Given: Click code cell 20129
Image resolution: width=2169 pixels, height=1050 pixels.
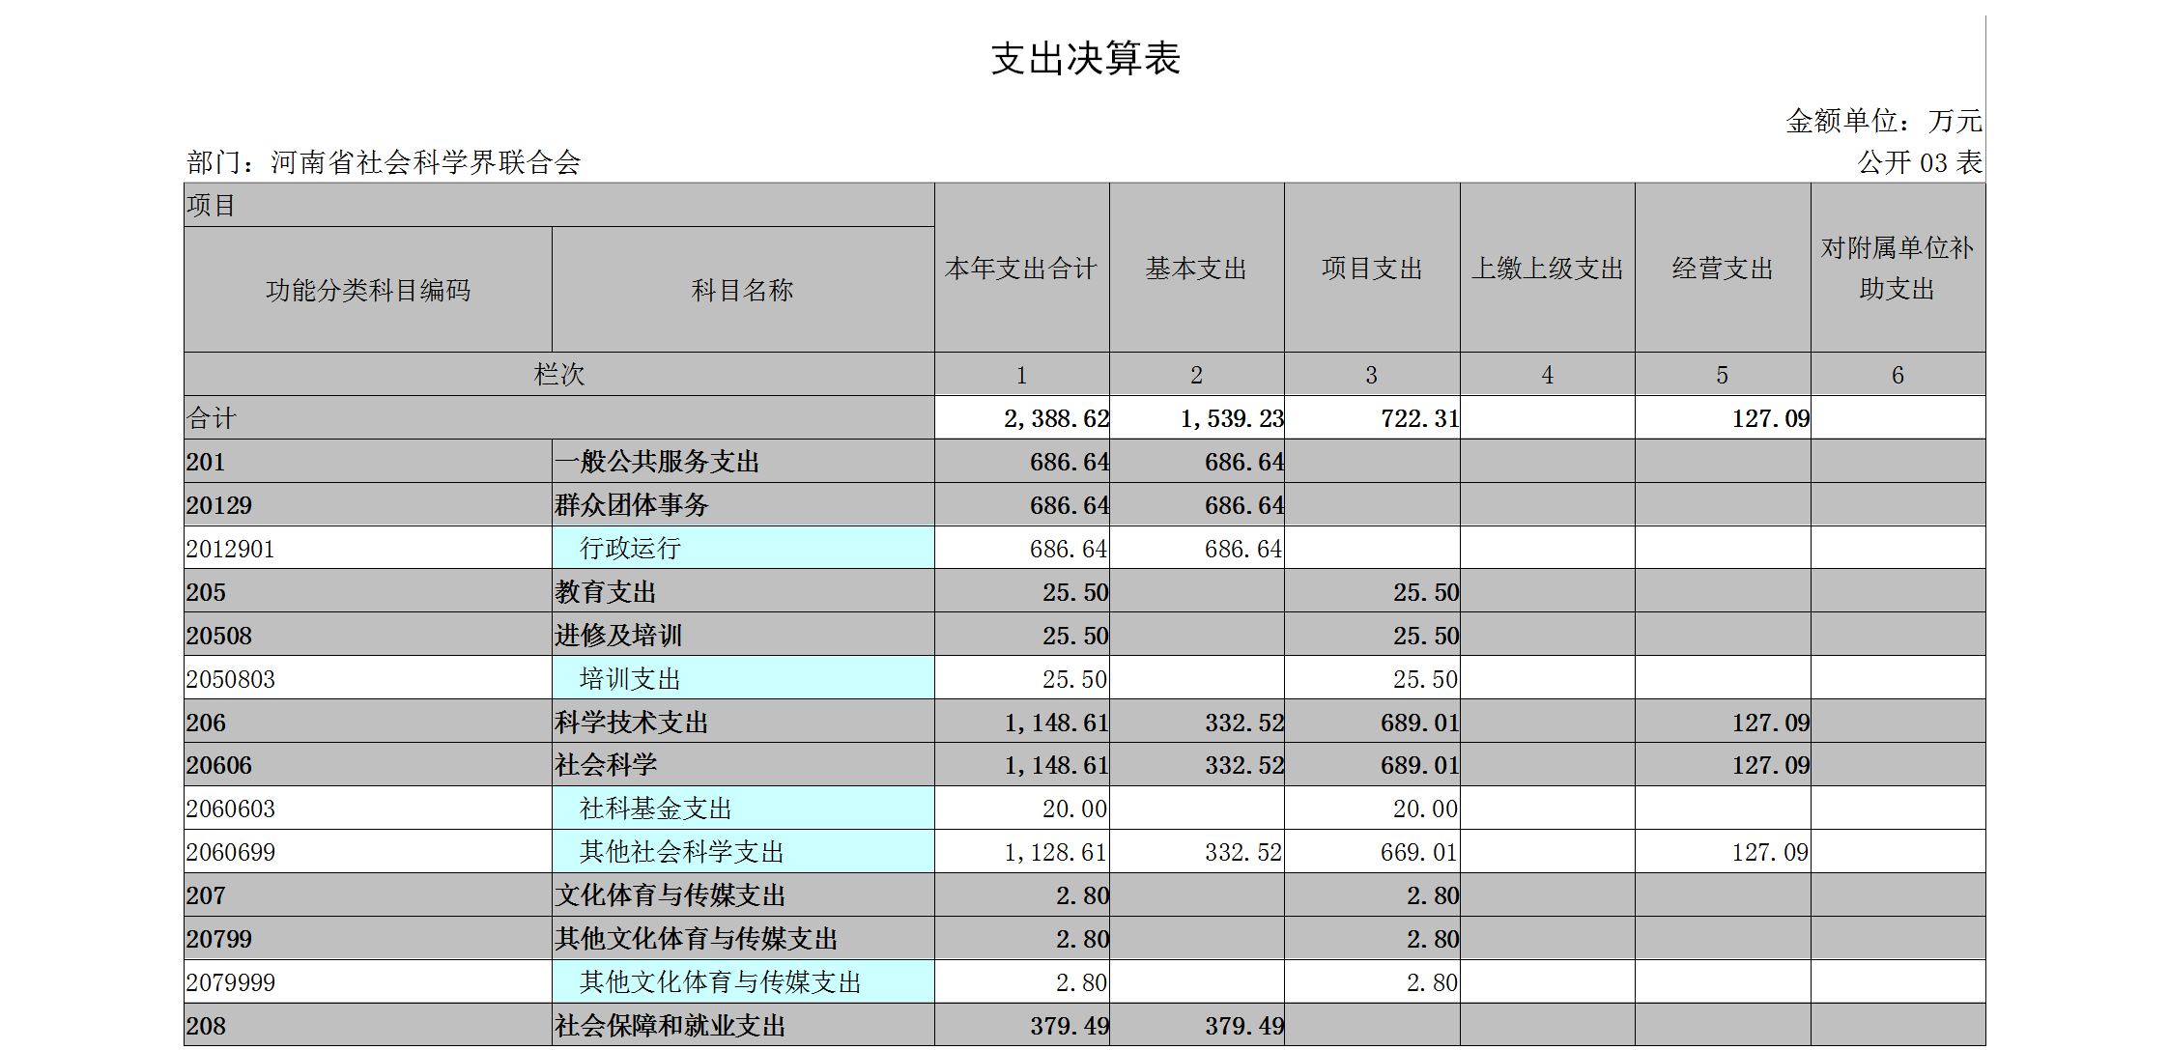Looking at the screenshot, I should point(368,504).
